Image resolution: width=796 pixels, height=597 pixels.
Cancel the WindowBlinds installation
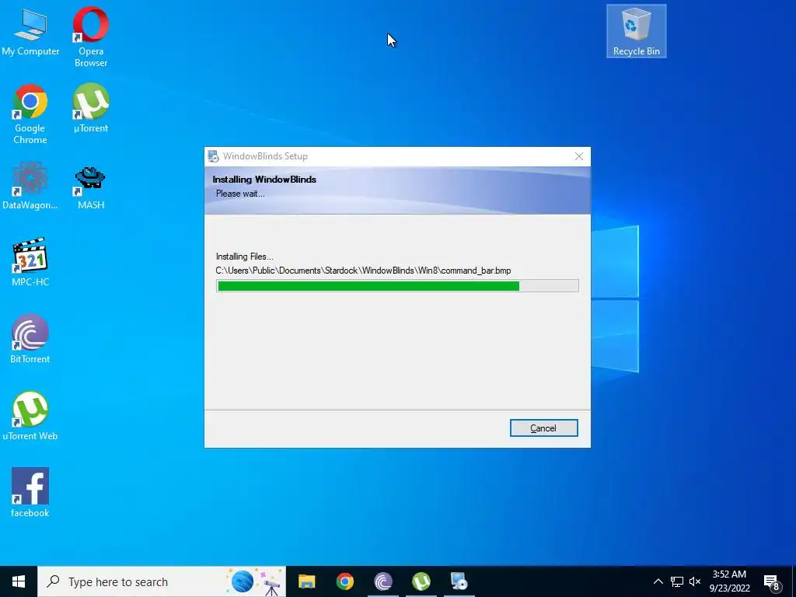[x=543, y=428]
